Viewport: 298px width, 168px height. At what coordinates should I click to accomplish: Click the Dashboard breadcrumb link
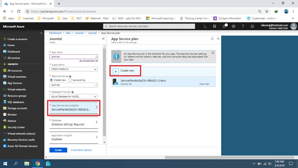click(55, 33)
